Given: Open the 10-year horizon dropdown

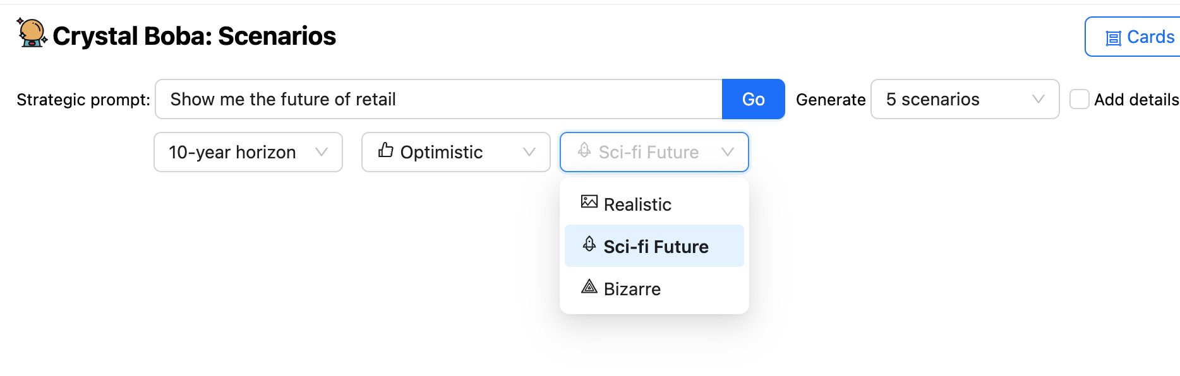Looking at the screenshot, I should click(x=248, y=152).
